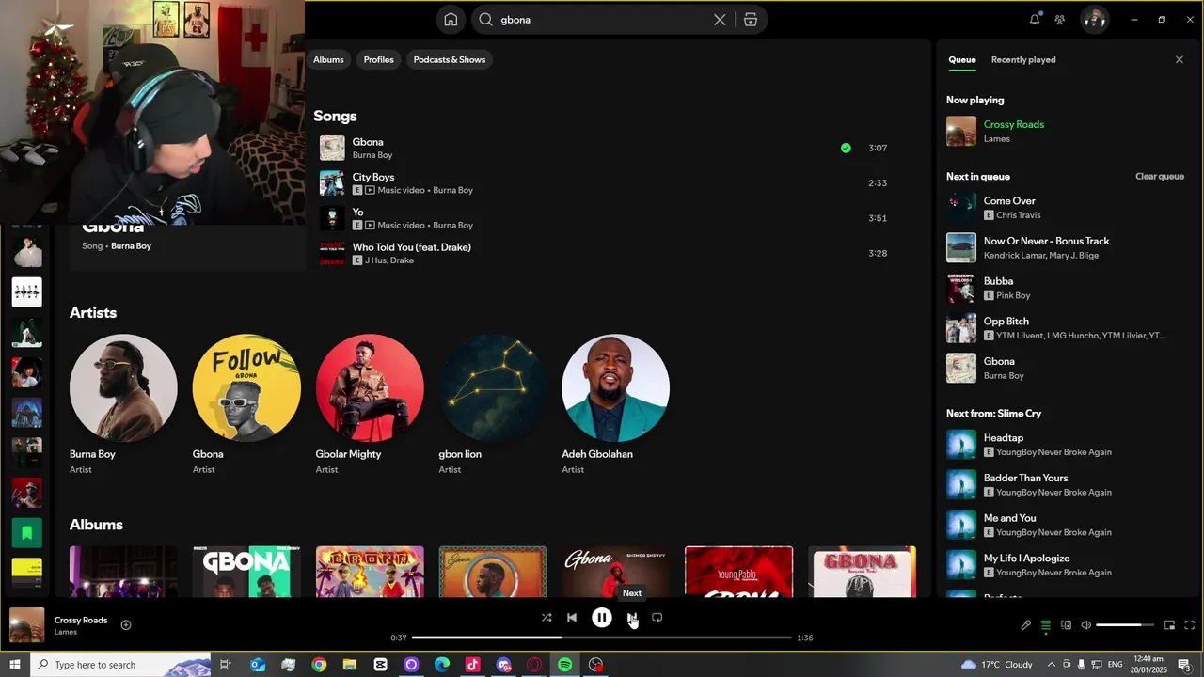The width and height of the screenshot is (1204, 677).
Task: Open the user profile avatar menu
Action: point(1094,20)
